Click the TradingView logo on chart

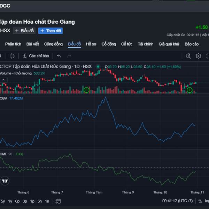(5, 181)
